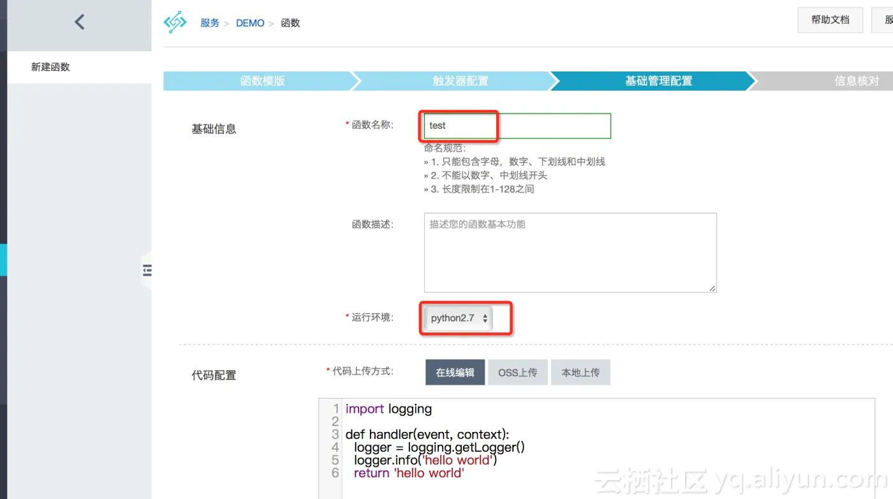893x499 pixels.
Task: Click the 函数描述 text area
Action: (570, 253)
